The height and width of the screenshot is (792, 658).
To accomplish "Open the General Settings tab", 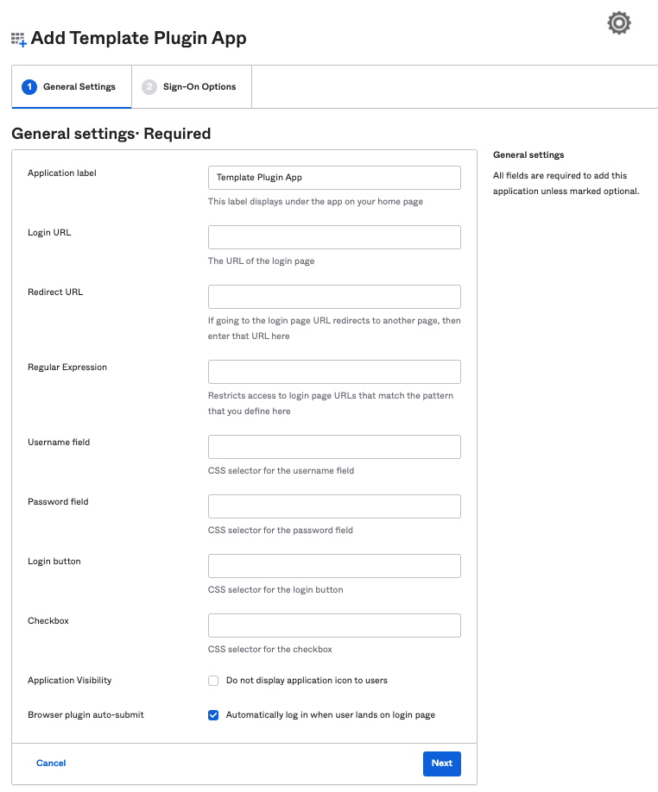I will [71, 87].
